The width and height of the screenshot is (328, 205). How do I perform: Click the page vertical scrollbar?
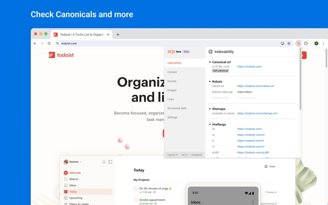326,58
